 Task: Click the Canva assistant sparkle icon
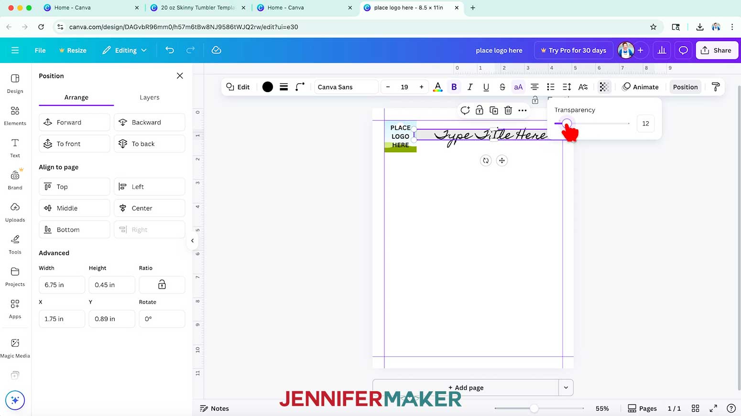click(15, 400)
